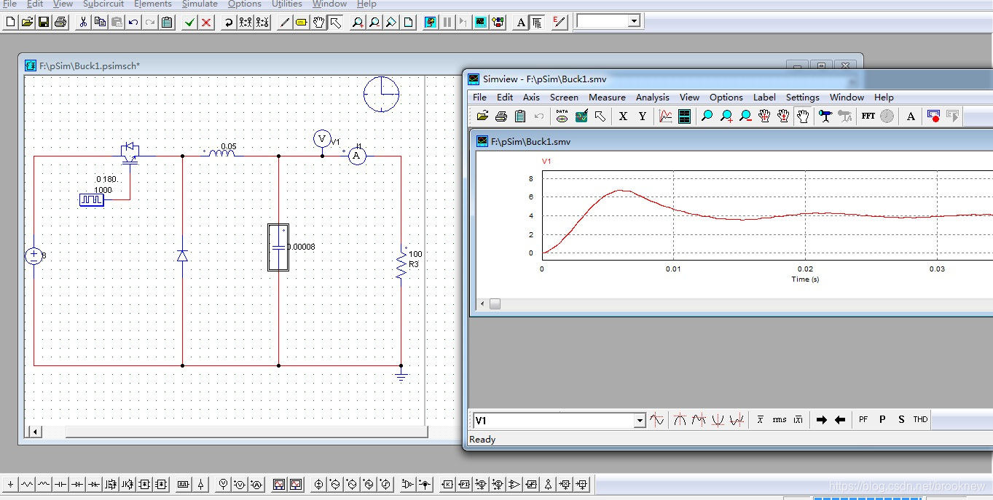Click the Zoom Out magnifier-minus icon in Simview
Viewport: 993px width, 500px height.
[745, 116]
